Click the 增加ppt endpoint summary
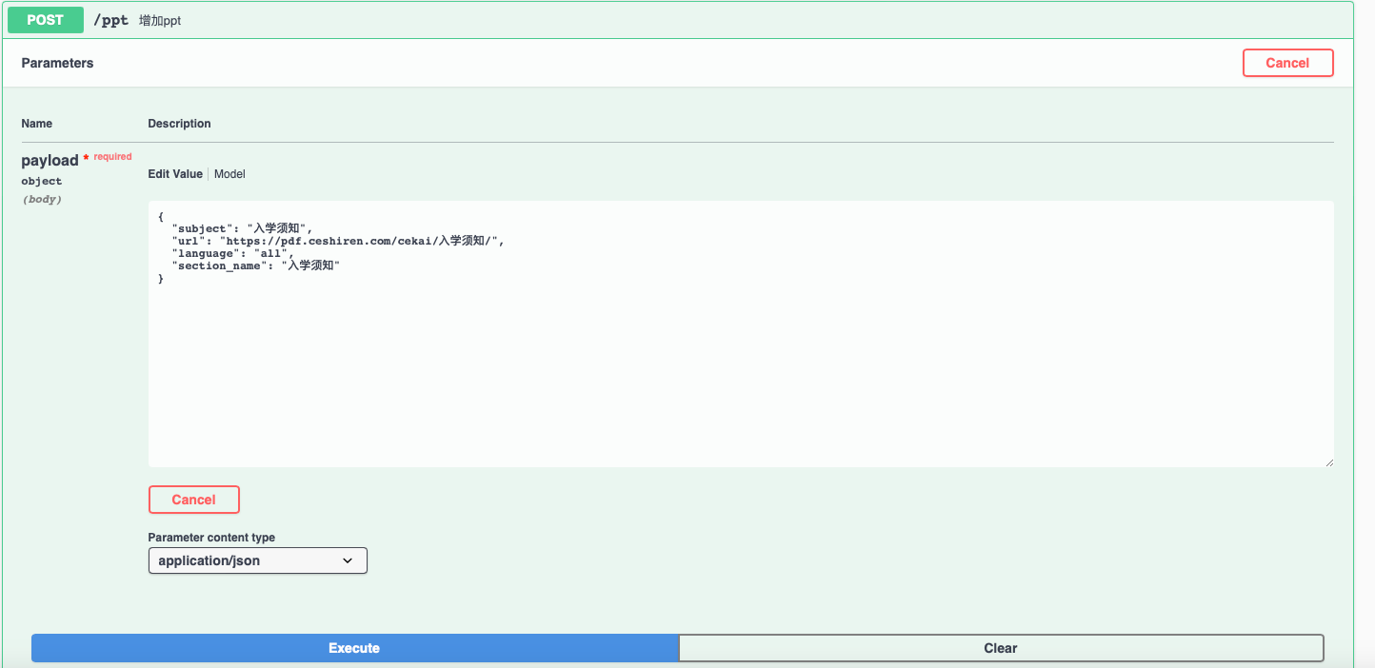 tap(160, 21)
